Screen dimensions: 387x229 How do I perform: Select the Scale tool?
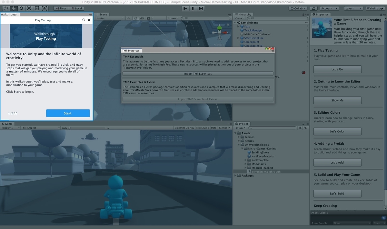tap(29, 8)
